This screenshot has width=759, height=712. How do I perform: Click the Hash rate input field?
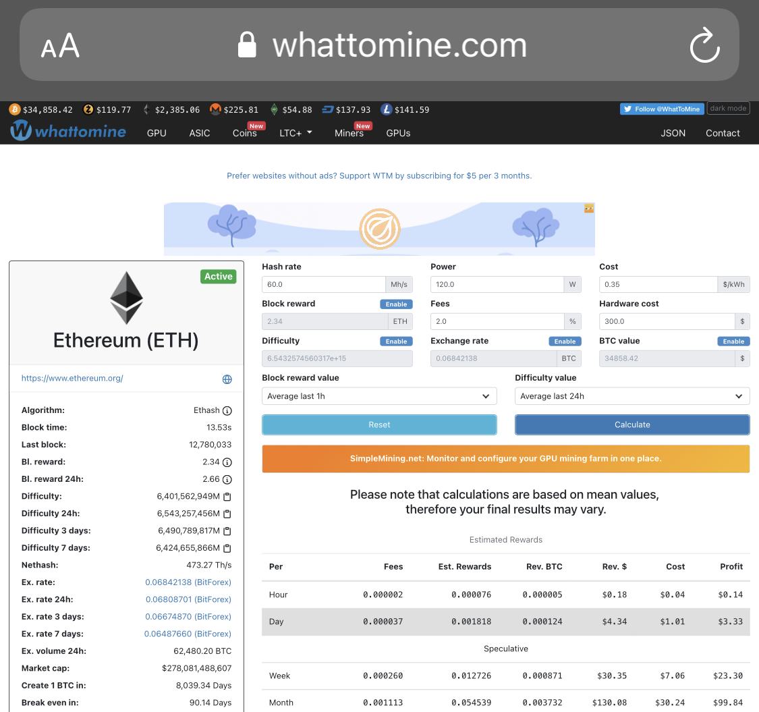(x=323, y=284)
